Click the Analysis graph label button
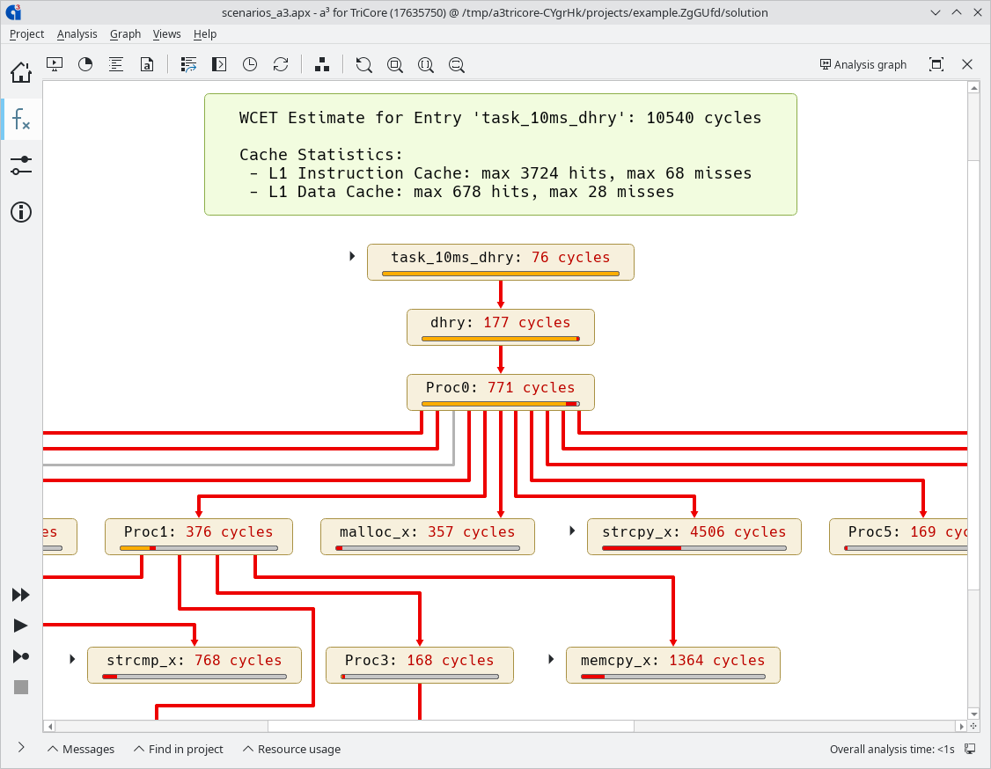This screenshot has height=769, width=991. click(863, 64)
